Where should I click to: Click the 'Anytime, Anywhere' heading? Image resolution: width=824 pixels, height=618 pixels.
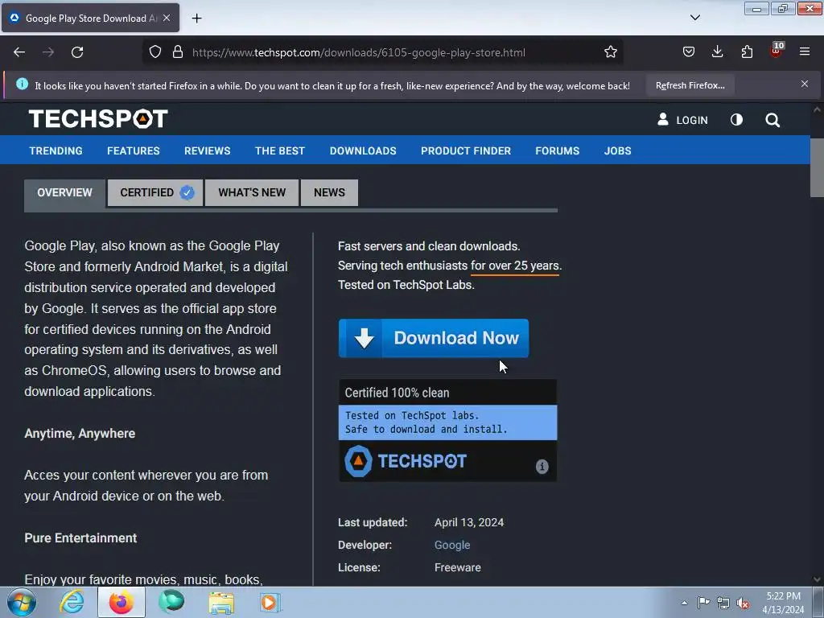pyautogui.click(x=80, y=434)
